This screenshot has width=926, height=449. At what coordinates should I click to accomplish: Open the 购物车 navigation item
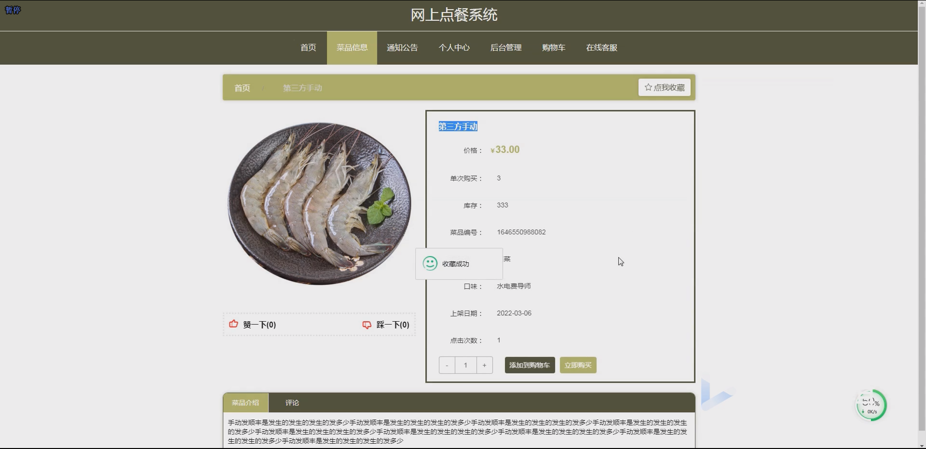tap(553, 47)
